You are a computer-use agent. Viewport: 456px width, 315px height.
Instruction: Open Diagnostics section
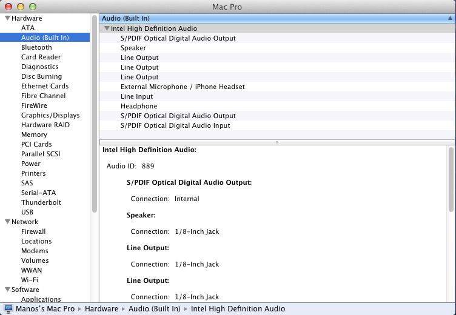pyautogui.click(x=39, y=67)
